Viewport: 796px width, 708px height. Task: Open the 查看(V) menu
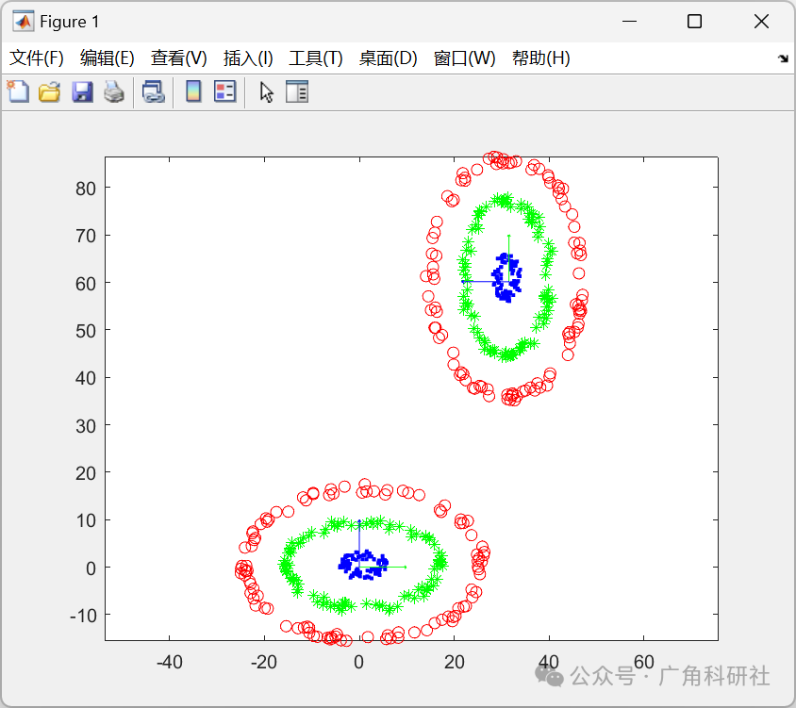(x=177, y=58)
